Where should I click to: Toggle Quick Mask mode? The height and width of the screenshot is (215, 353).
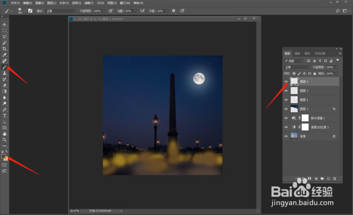coord(4,165)
